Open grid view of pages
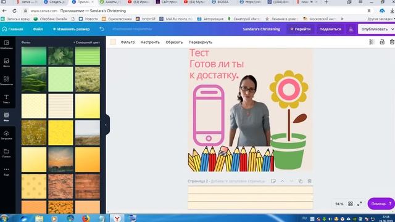The image size is (395, 222). (351, 203)
